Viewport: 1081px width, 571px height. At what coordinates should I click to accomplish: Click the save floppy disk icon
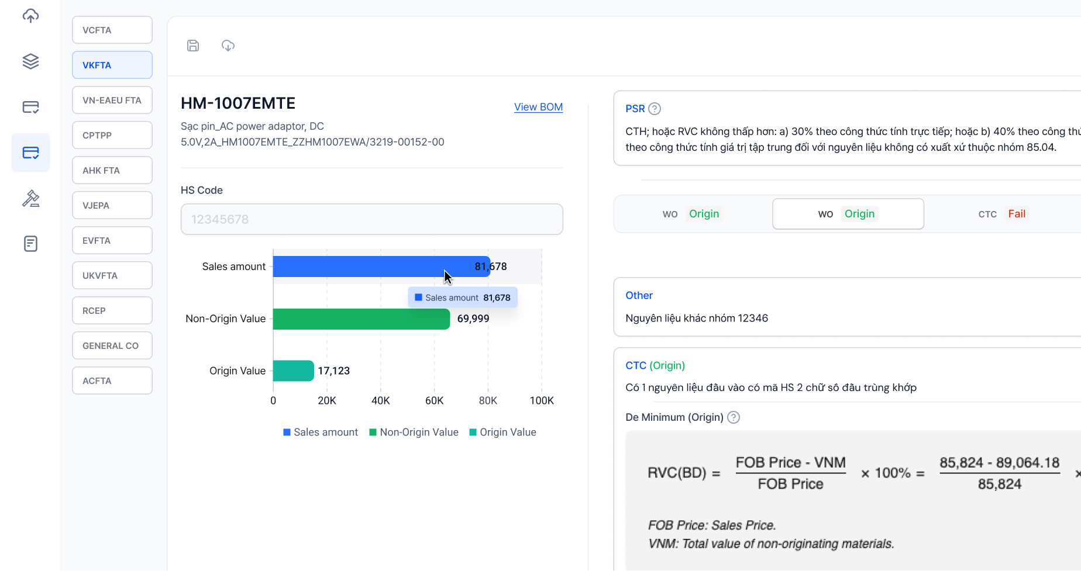tap(193, 46)
